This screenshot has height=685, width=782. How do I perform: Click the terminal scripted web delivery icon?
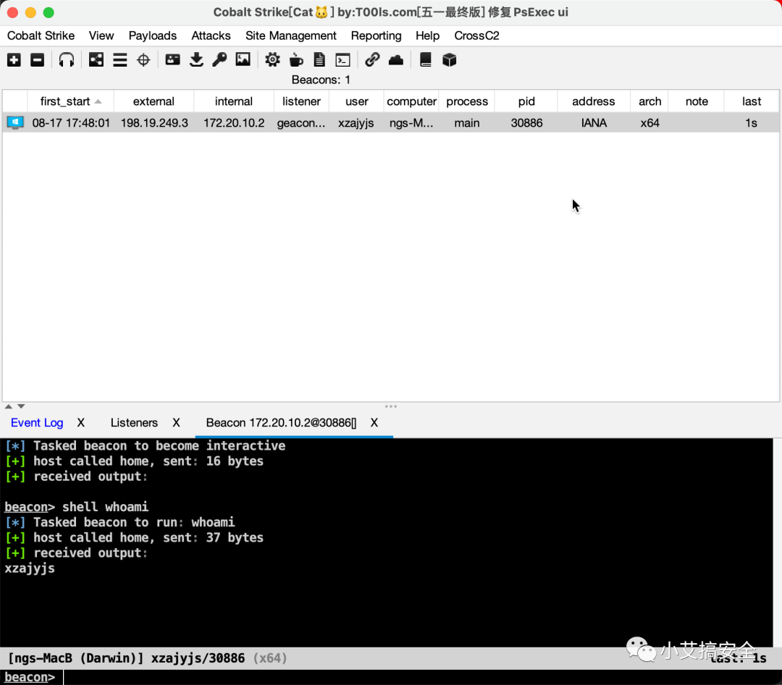pos(342,60)
